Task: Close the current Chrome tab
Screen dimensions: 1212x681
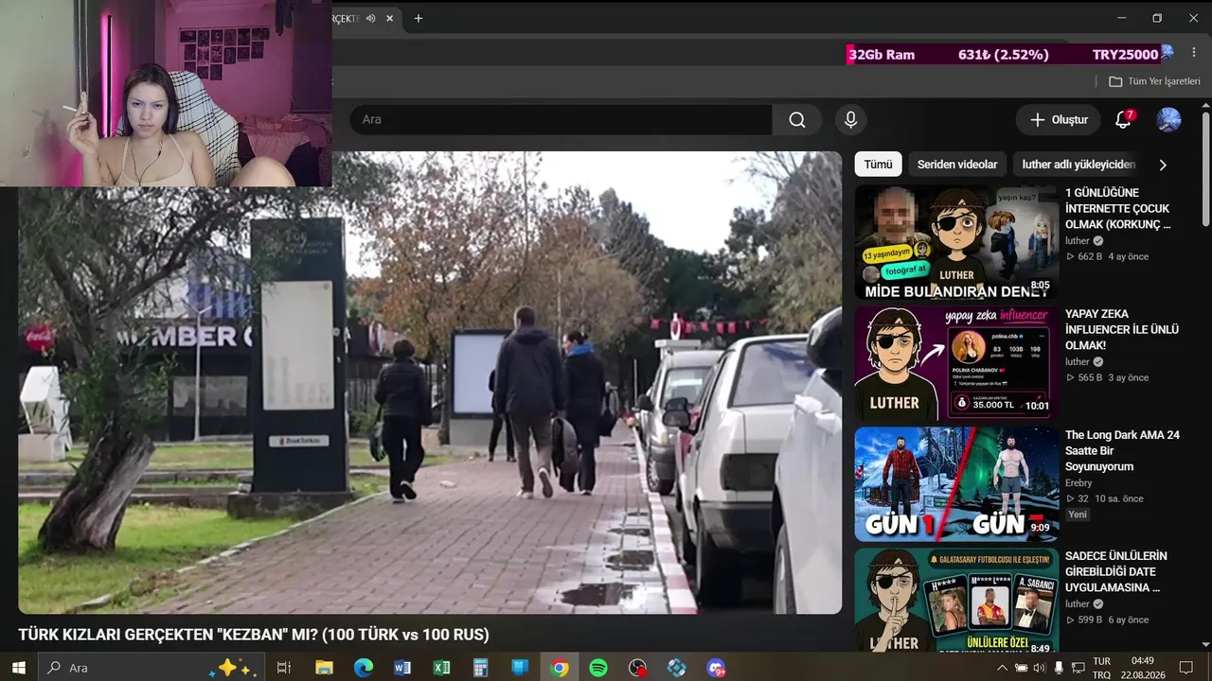Action: [x=389, y=18]
